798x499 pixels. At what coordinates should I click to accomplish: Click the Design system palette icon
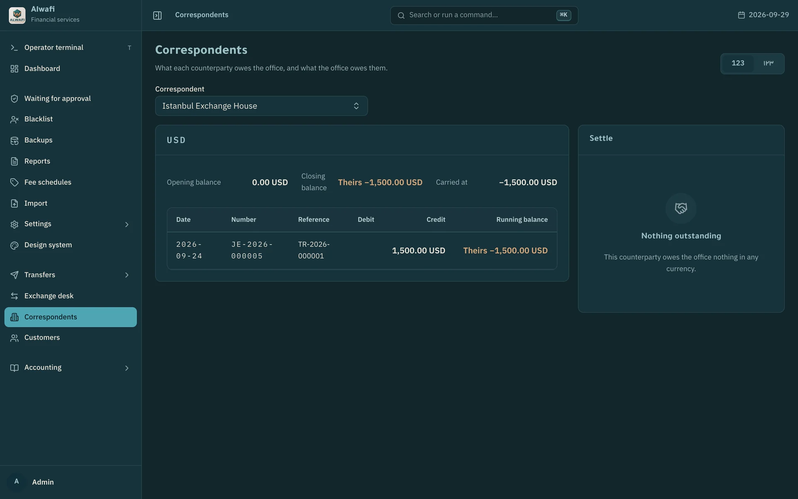point(14,245)
